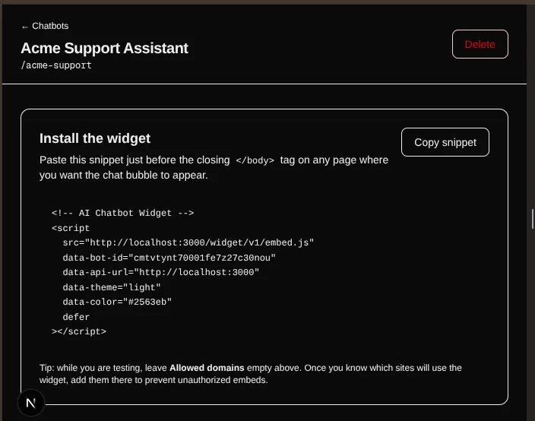Click the Install the widget heading

(x=95, y=138)
